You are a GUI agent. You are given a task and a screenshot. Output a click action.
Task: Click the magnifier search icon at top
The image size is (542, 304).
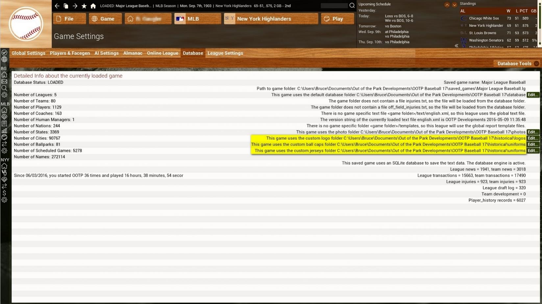(x=352, y=6)
